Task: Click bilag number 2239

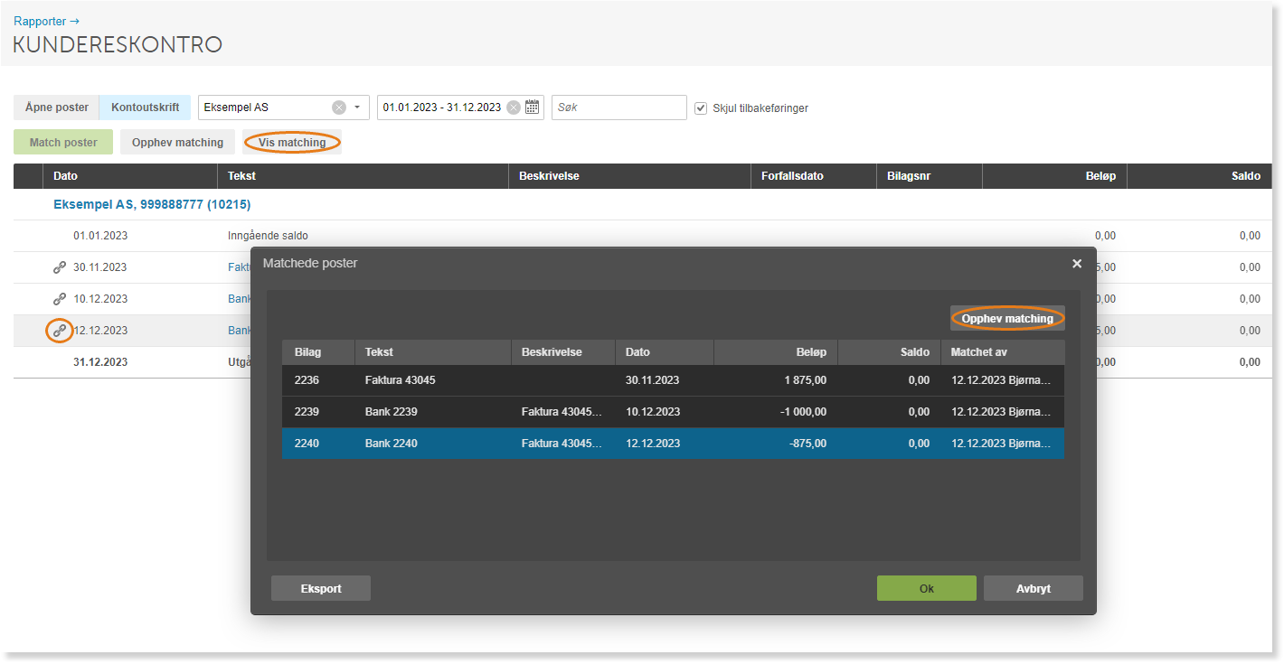Action: (307, 412)
